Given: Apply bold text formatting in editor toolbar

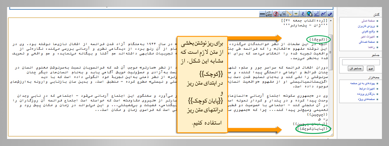Looking at the screenshot, I should coord(330,14).
